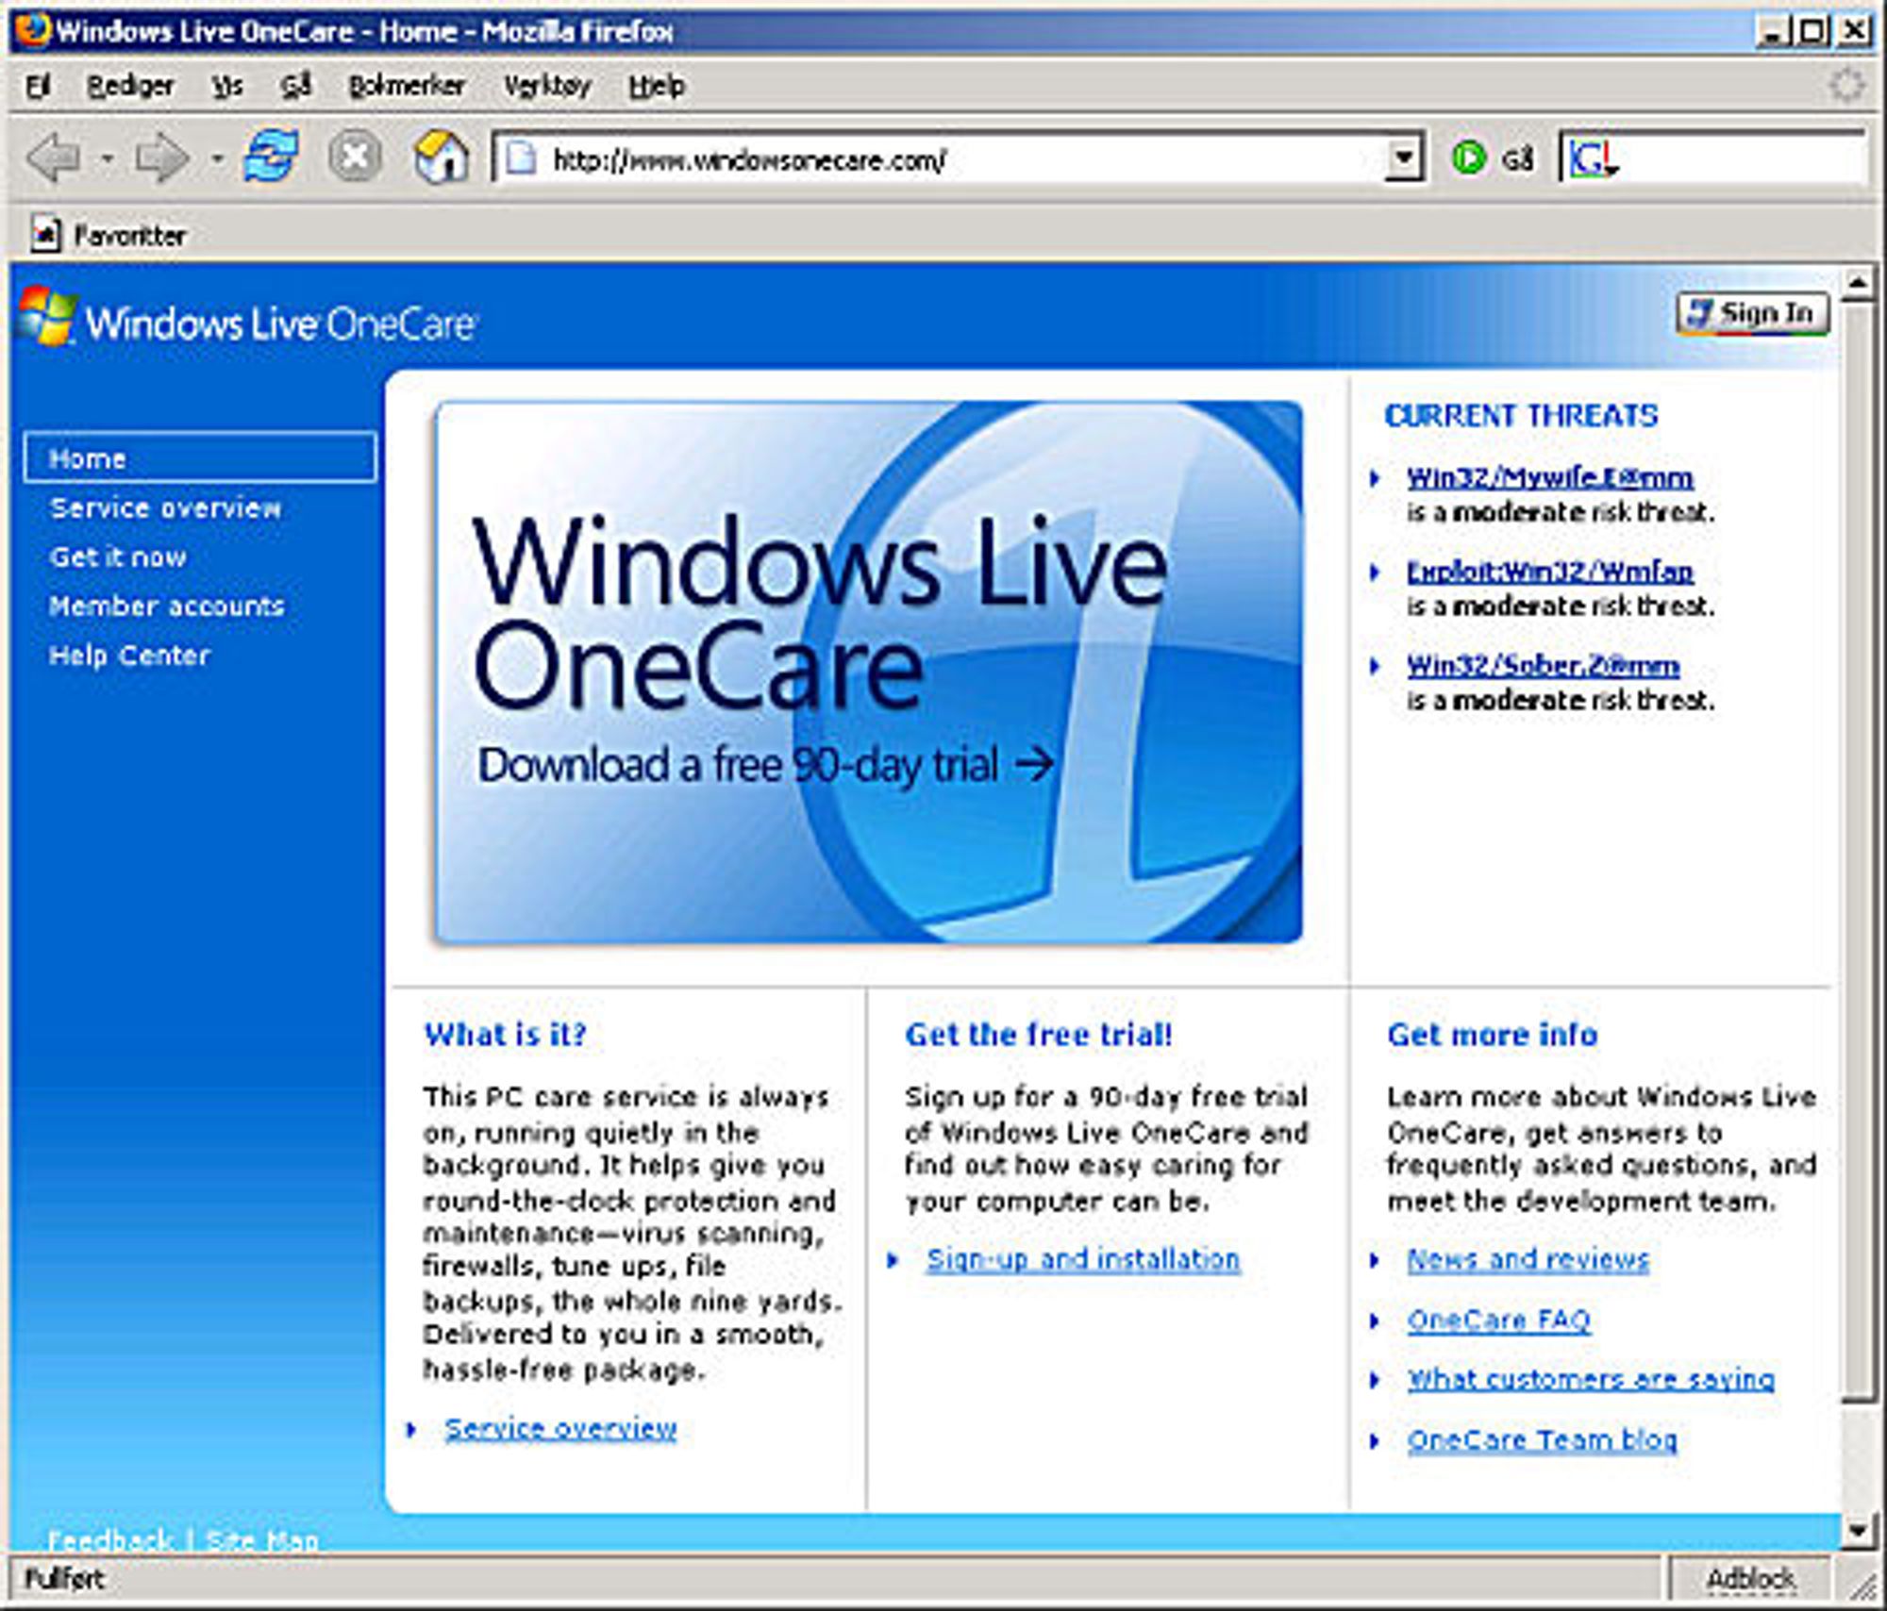Open the Verktøy menu

pyautogui.click(x=547, y=86)
